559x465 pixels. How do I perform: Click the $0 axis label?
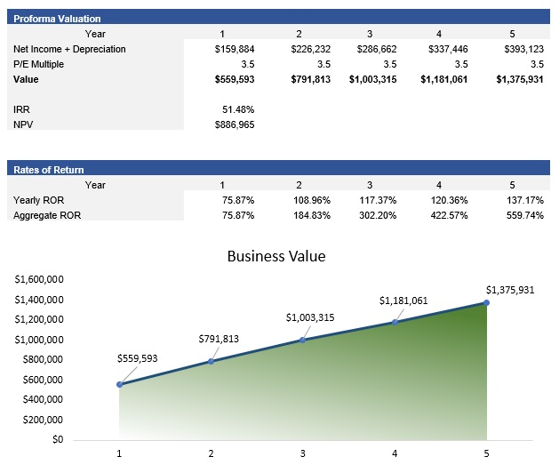coord(58,439)
